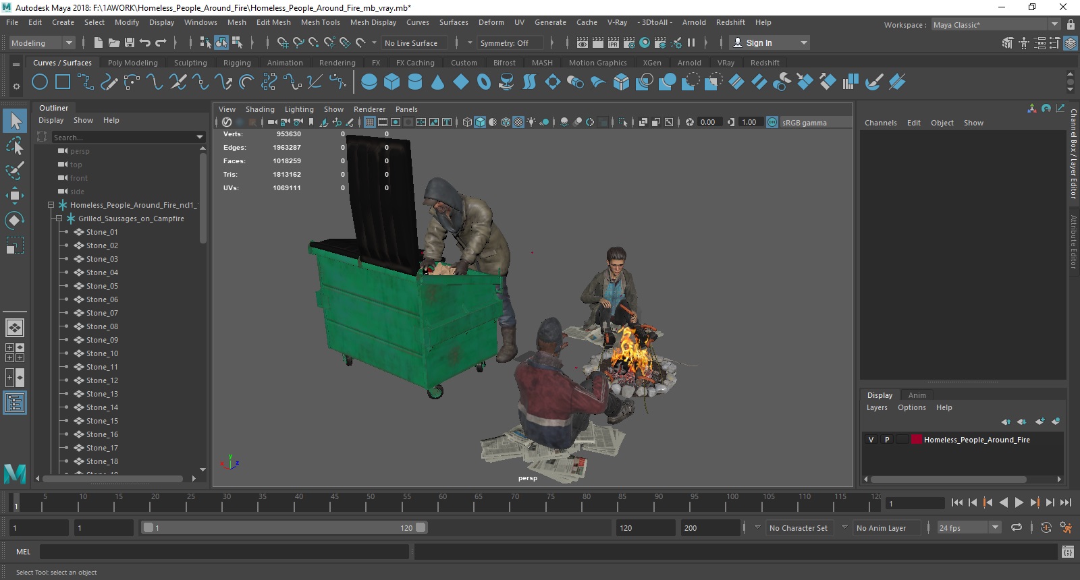Screen dimensions: 1080x580
Task: Click the shelf settings gear icon
Action: pyautogui.click(x=16, y=86)
